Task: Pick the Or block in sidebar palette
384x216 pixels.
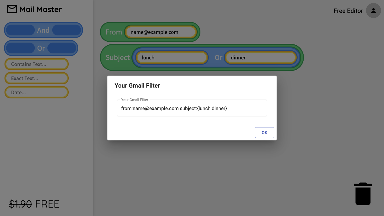Action: point(41,48)
